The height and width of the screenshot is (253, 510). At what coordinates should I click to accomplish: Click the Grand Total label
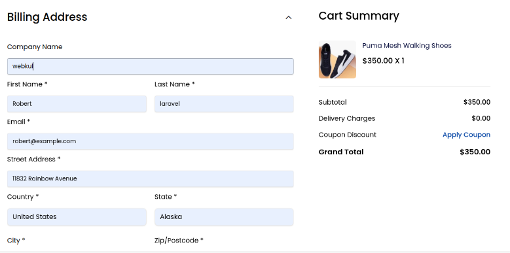tap(341, 152)
